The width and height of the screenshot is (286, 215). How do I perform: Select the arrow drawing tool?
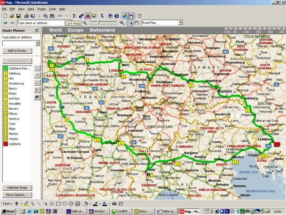pyautogui.click(x=45, y=203)
